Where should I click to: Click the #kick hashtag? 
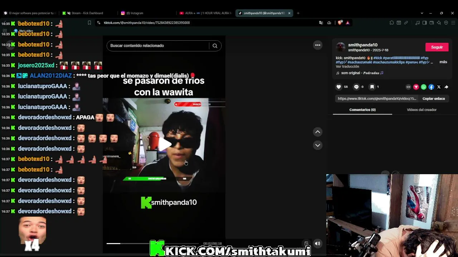click(377, 58)
